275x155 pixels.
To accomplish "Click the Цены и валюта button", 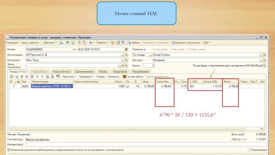I will click(x=31, y=43).
